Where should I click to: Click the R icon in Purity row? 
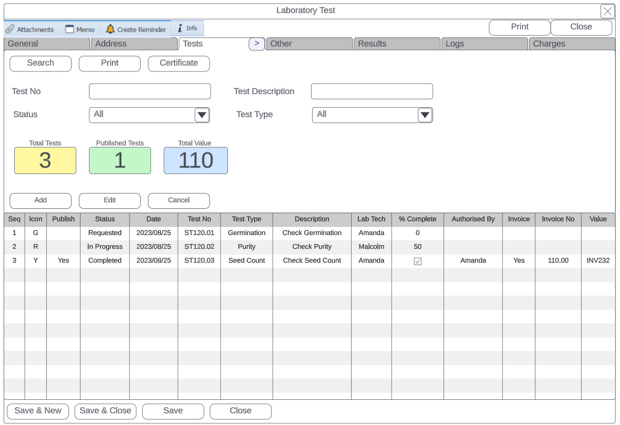[35, 247]
